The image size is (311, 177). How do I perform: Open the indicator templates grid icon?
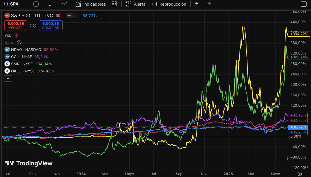(x=114, y=4)
